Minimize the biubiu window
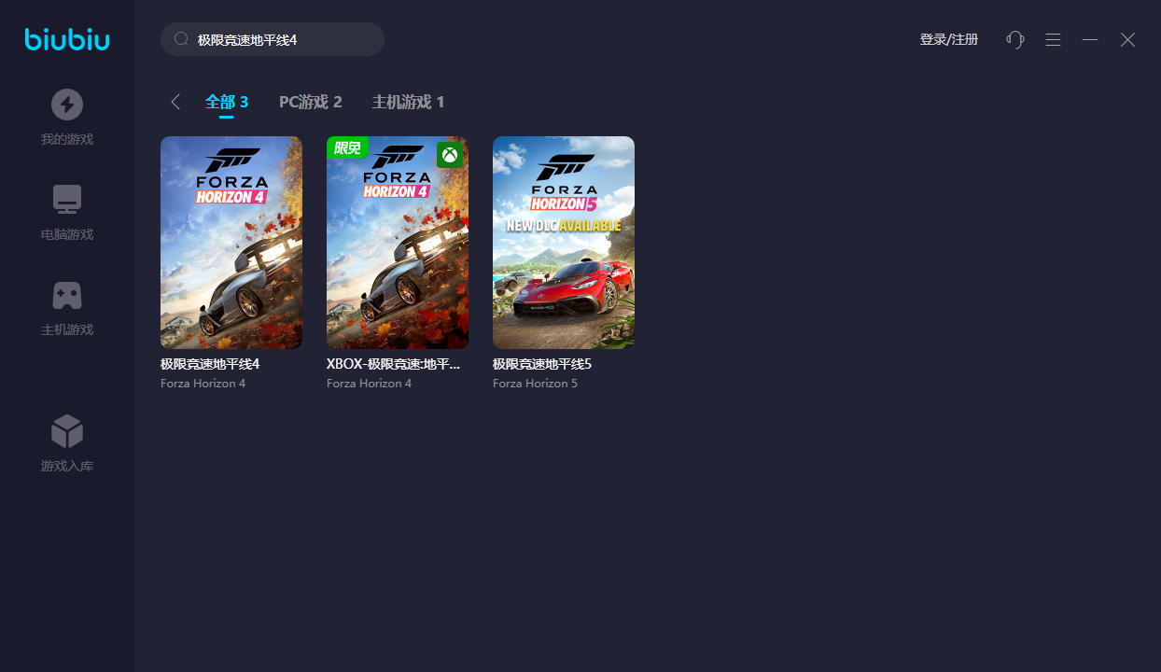This screenshot has width=1161, height=672. [x=1089, y=39]
